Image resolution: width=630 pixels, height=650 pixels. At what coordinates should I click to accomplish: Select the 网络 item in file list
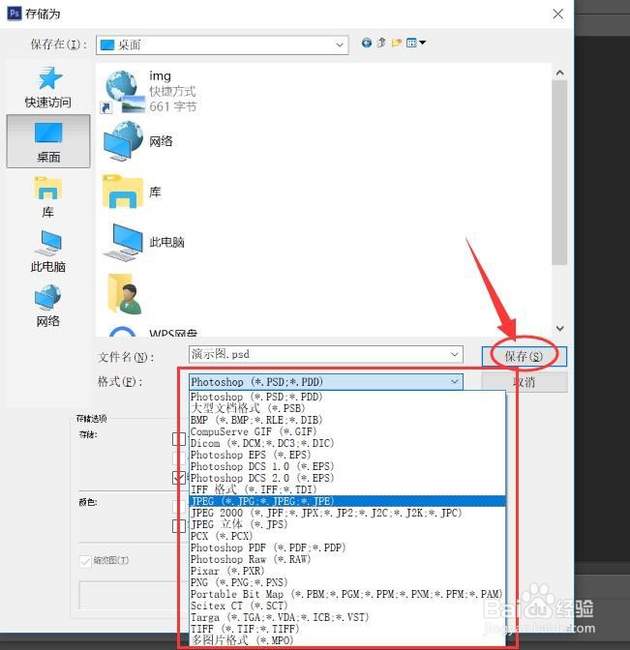pos(138,141)
